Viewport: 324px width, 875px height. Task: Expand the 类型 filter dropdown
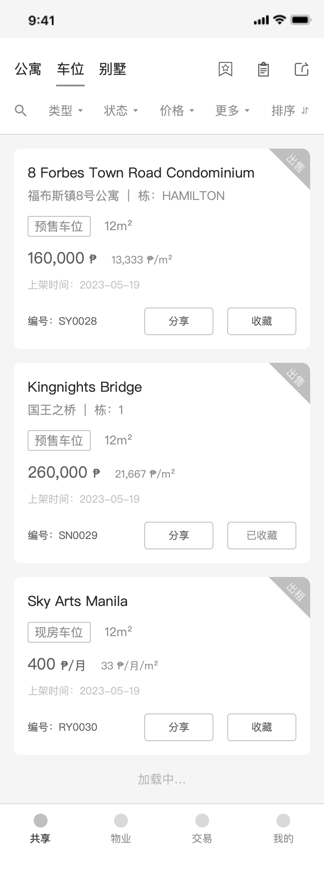(65, 111)
